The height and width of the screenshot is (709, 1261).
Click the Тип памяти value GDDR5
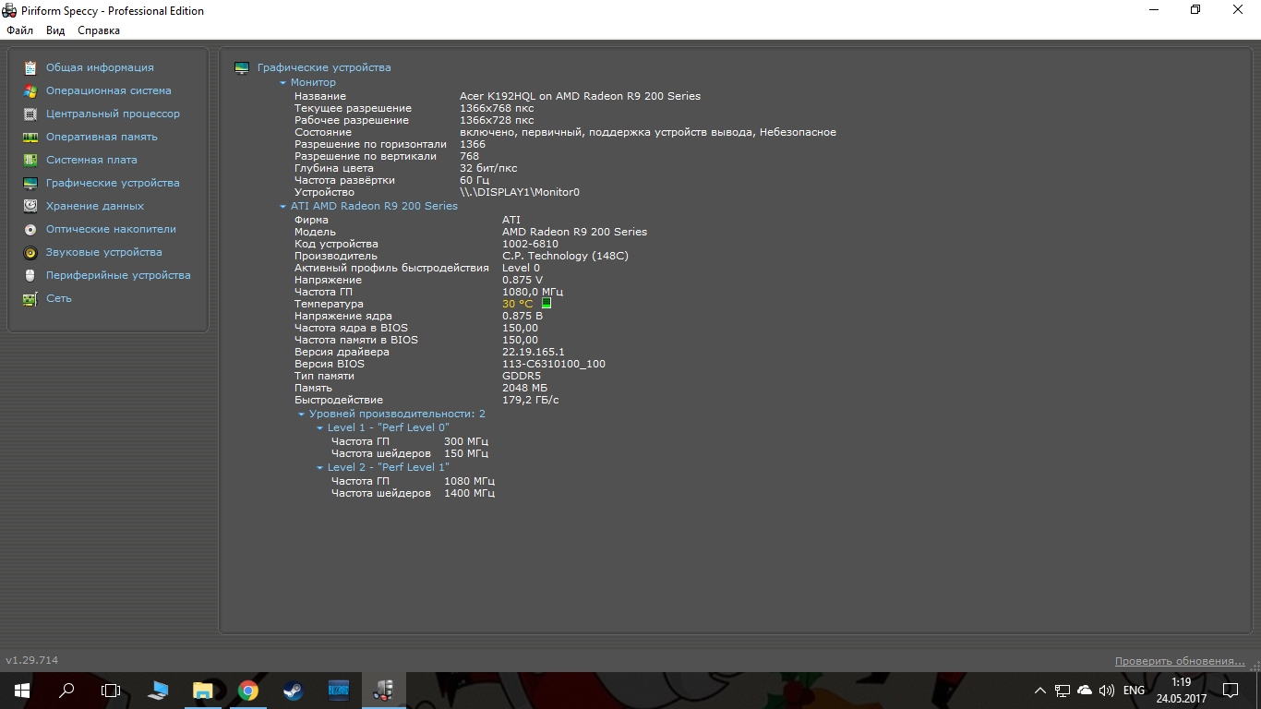pyautogui.click(x=522, y=376)
